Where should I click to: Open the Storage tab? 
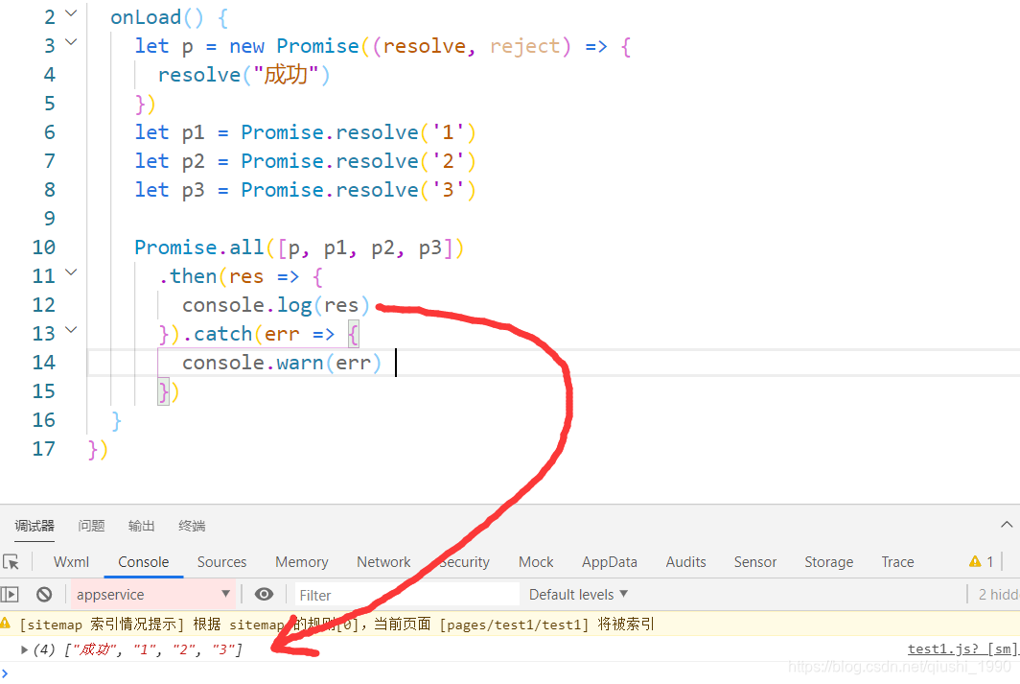tap(828, 561)
